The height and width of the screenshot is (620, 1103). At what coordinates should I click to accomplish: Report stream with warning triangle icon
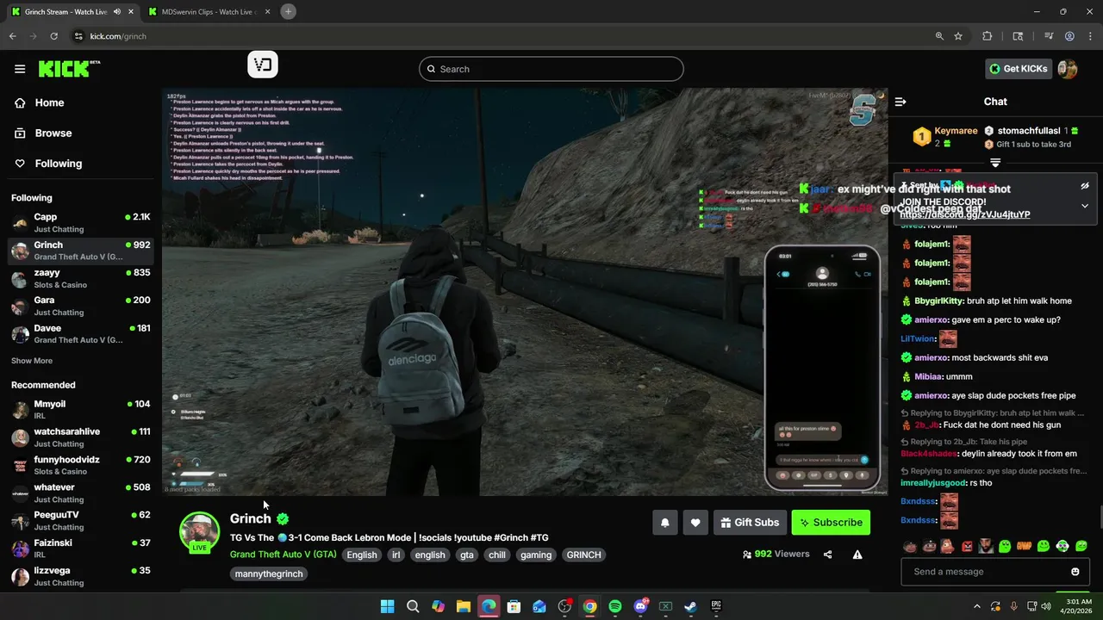[857, 555]
